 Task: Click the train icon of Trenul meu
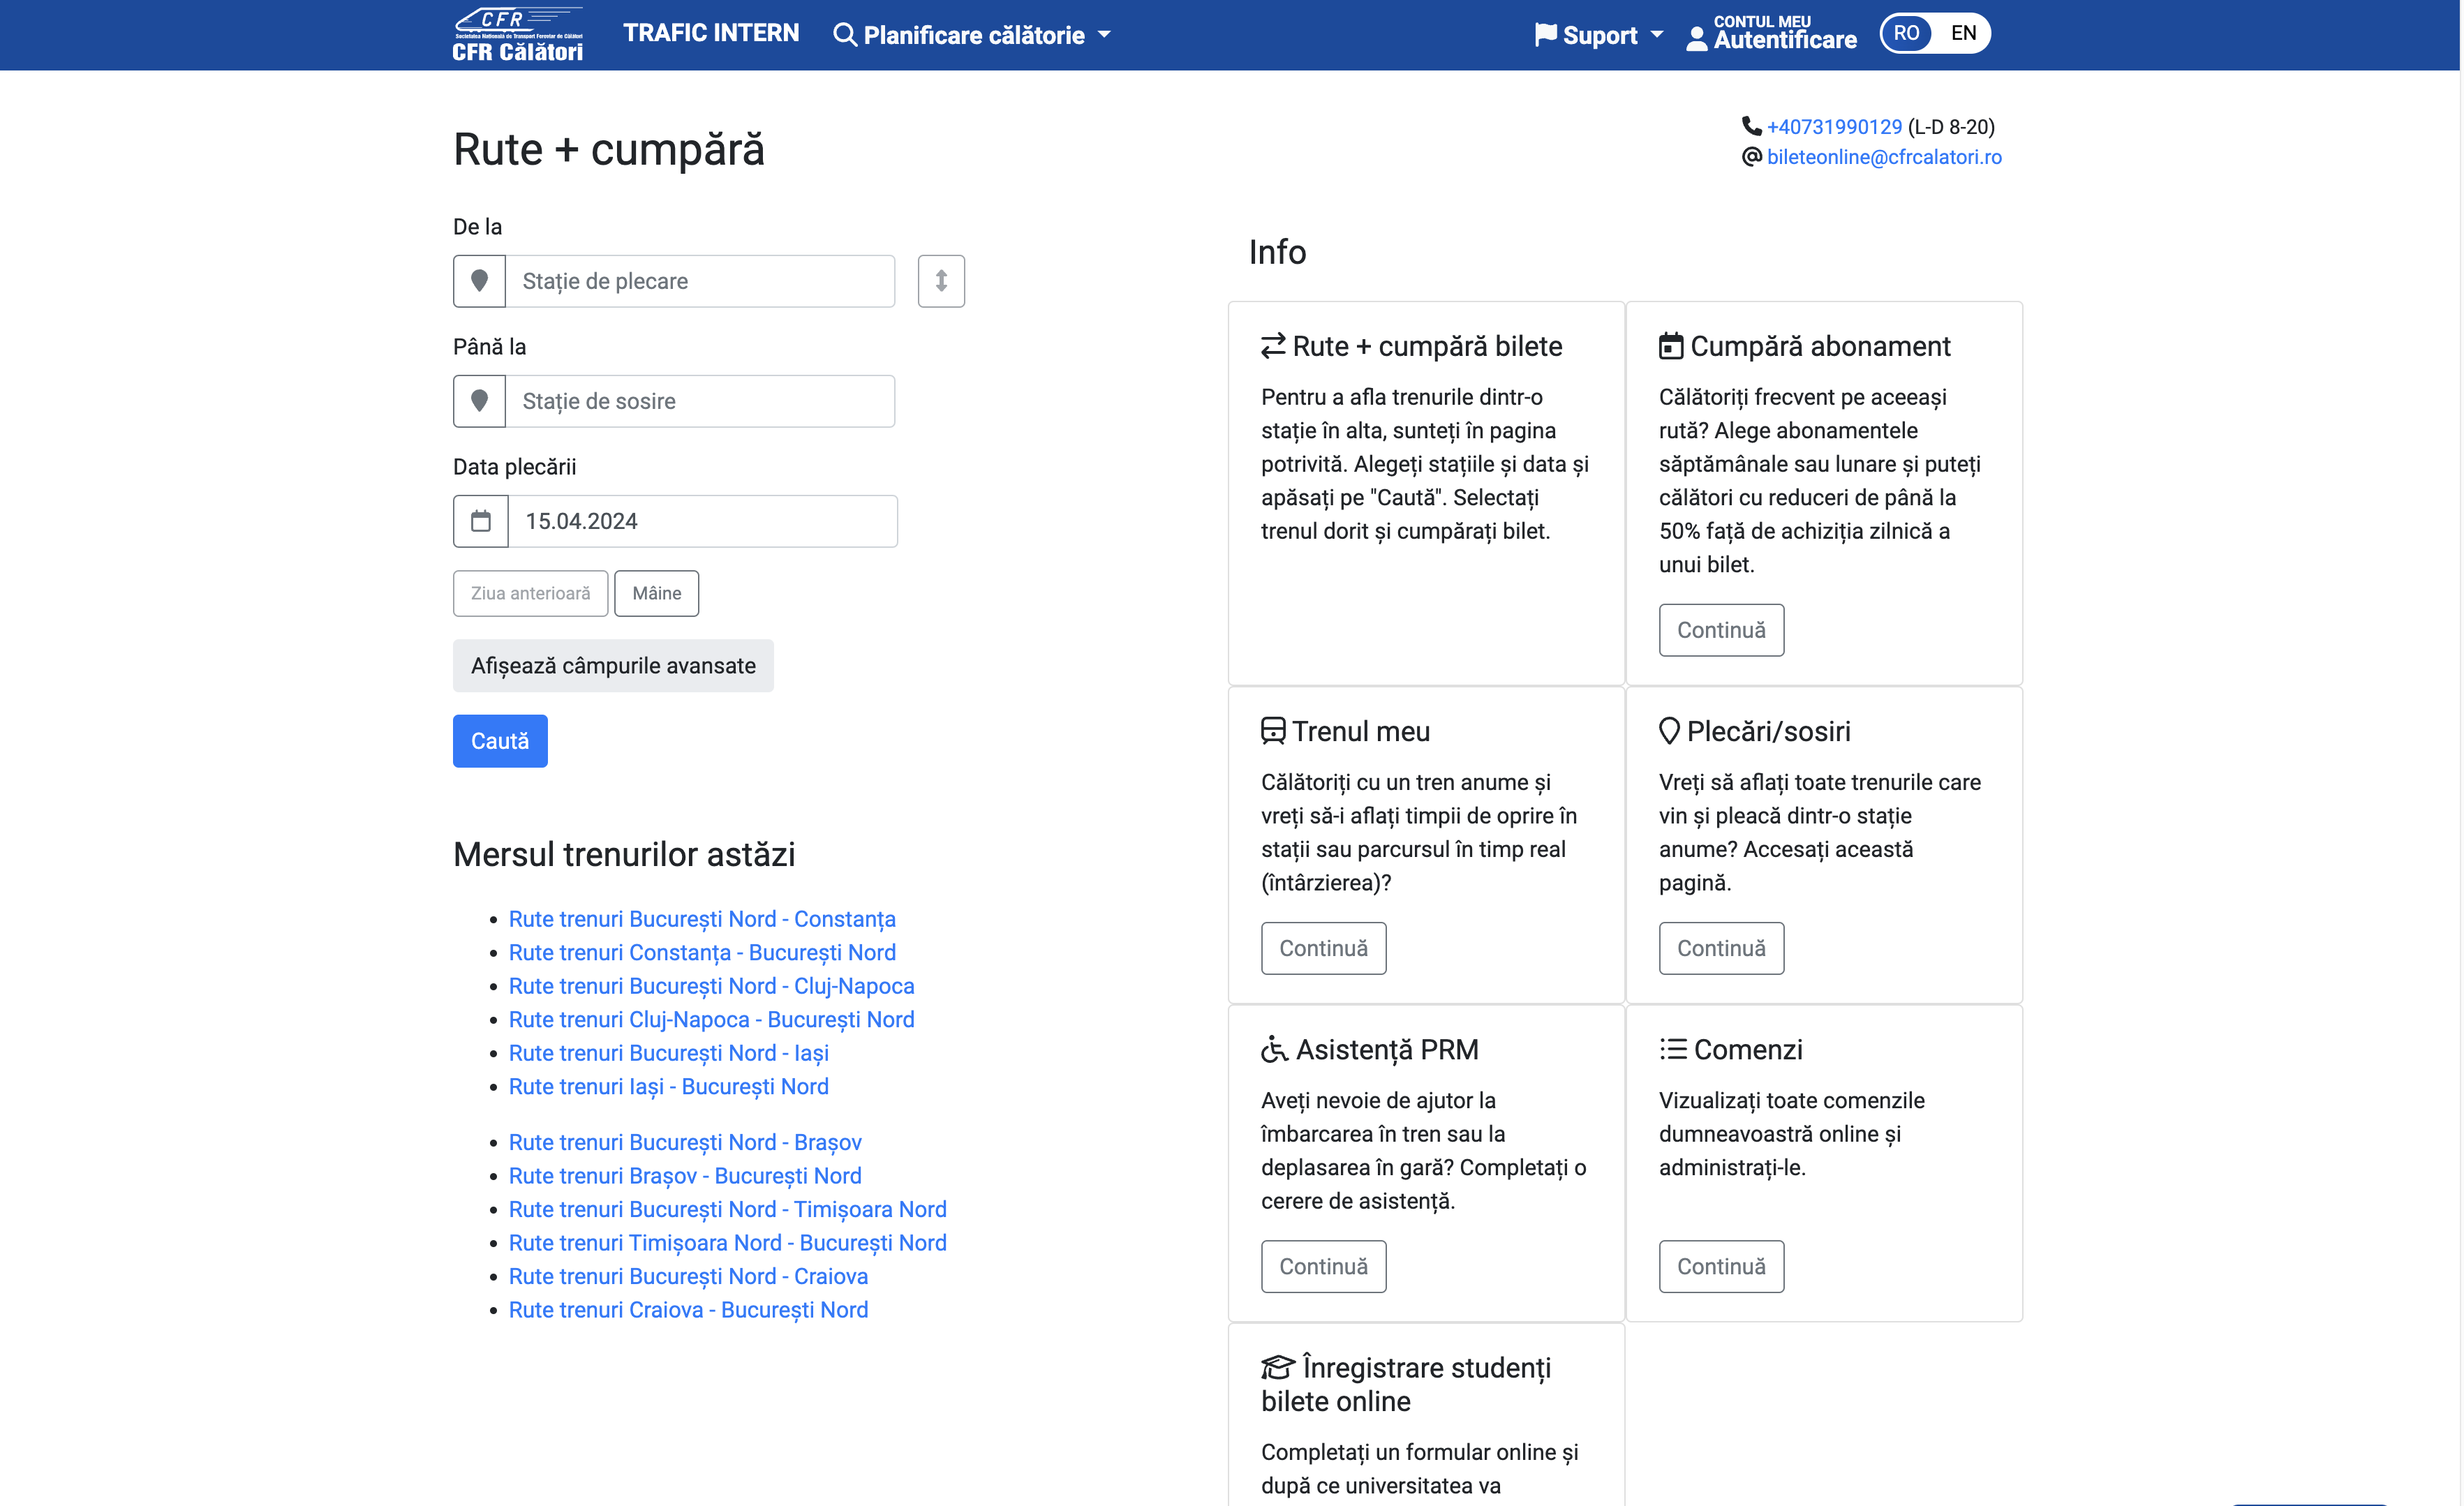click(1273, 731)
